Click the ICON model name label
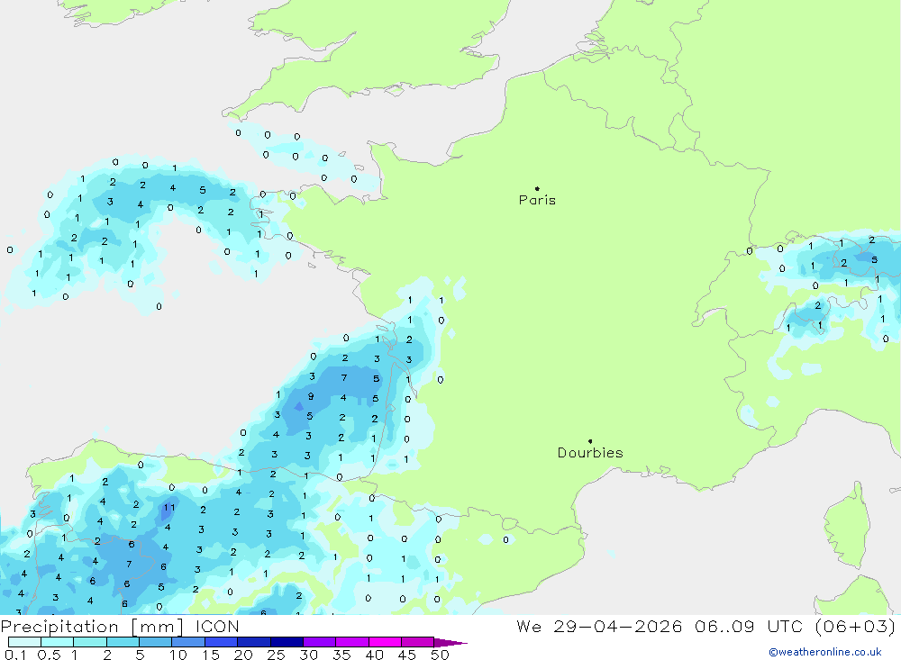Image resolution: width=901 pixels, height=660 pixels. pyautogui.click(x=217, y=627)
